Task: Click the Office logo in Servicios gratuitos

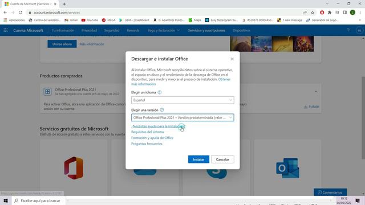Action: [x=74, y=168]
